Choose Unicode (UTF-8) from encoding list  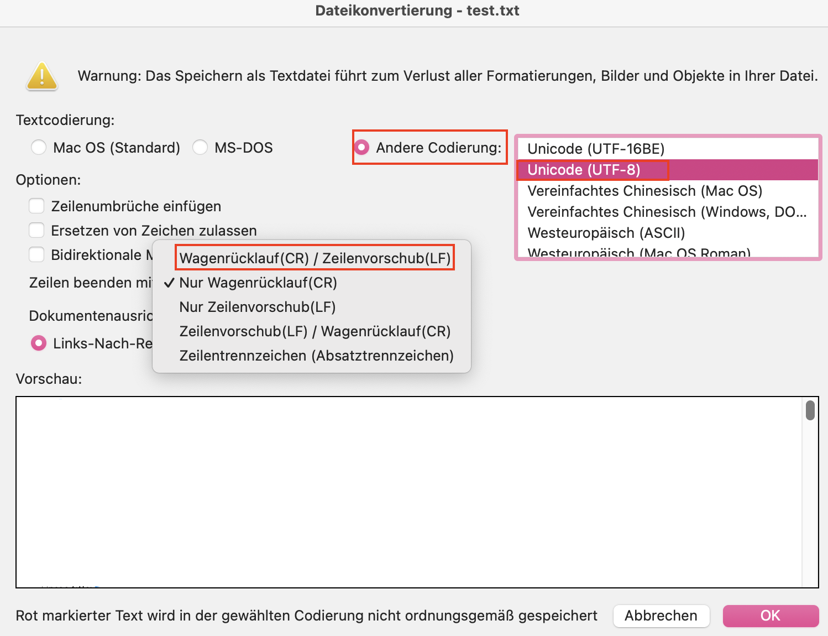(x=667, y=170)
